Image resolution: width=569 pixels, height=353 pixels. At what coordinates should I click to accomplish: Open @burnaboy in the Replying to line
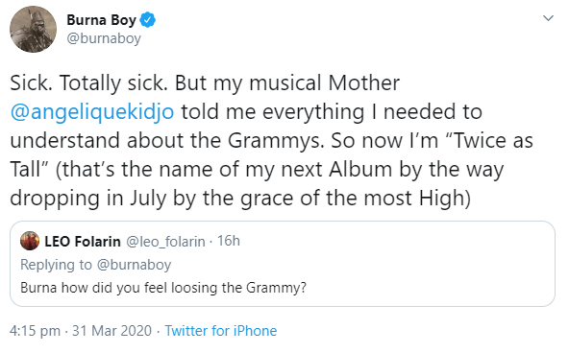[x=134, y=265]
